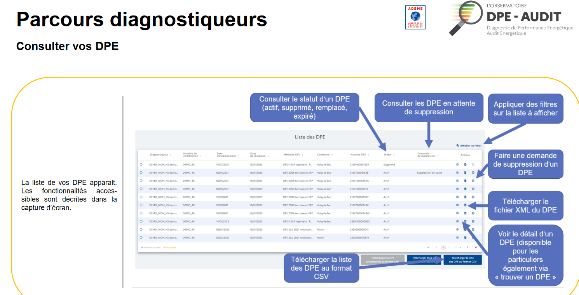Click Télécharger la liste des DPE CSV
Screen dimensions: 579x295
(462, 260)
